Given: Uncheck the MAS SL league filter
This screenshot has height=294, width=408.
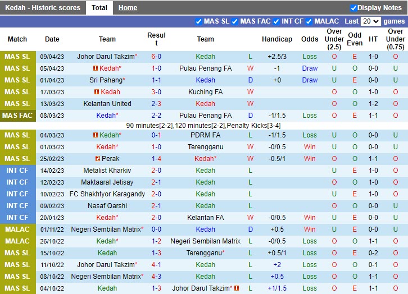Looking at the screenshot, I should click(x=198, y=21).
